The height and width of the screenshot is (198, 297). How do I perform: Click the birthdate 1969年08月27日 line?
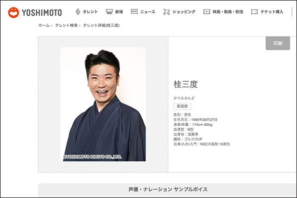coord(196,120)
